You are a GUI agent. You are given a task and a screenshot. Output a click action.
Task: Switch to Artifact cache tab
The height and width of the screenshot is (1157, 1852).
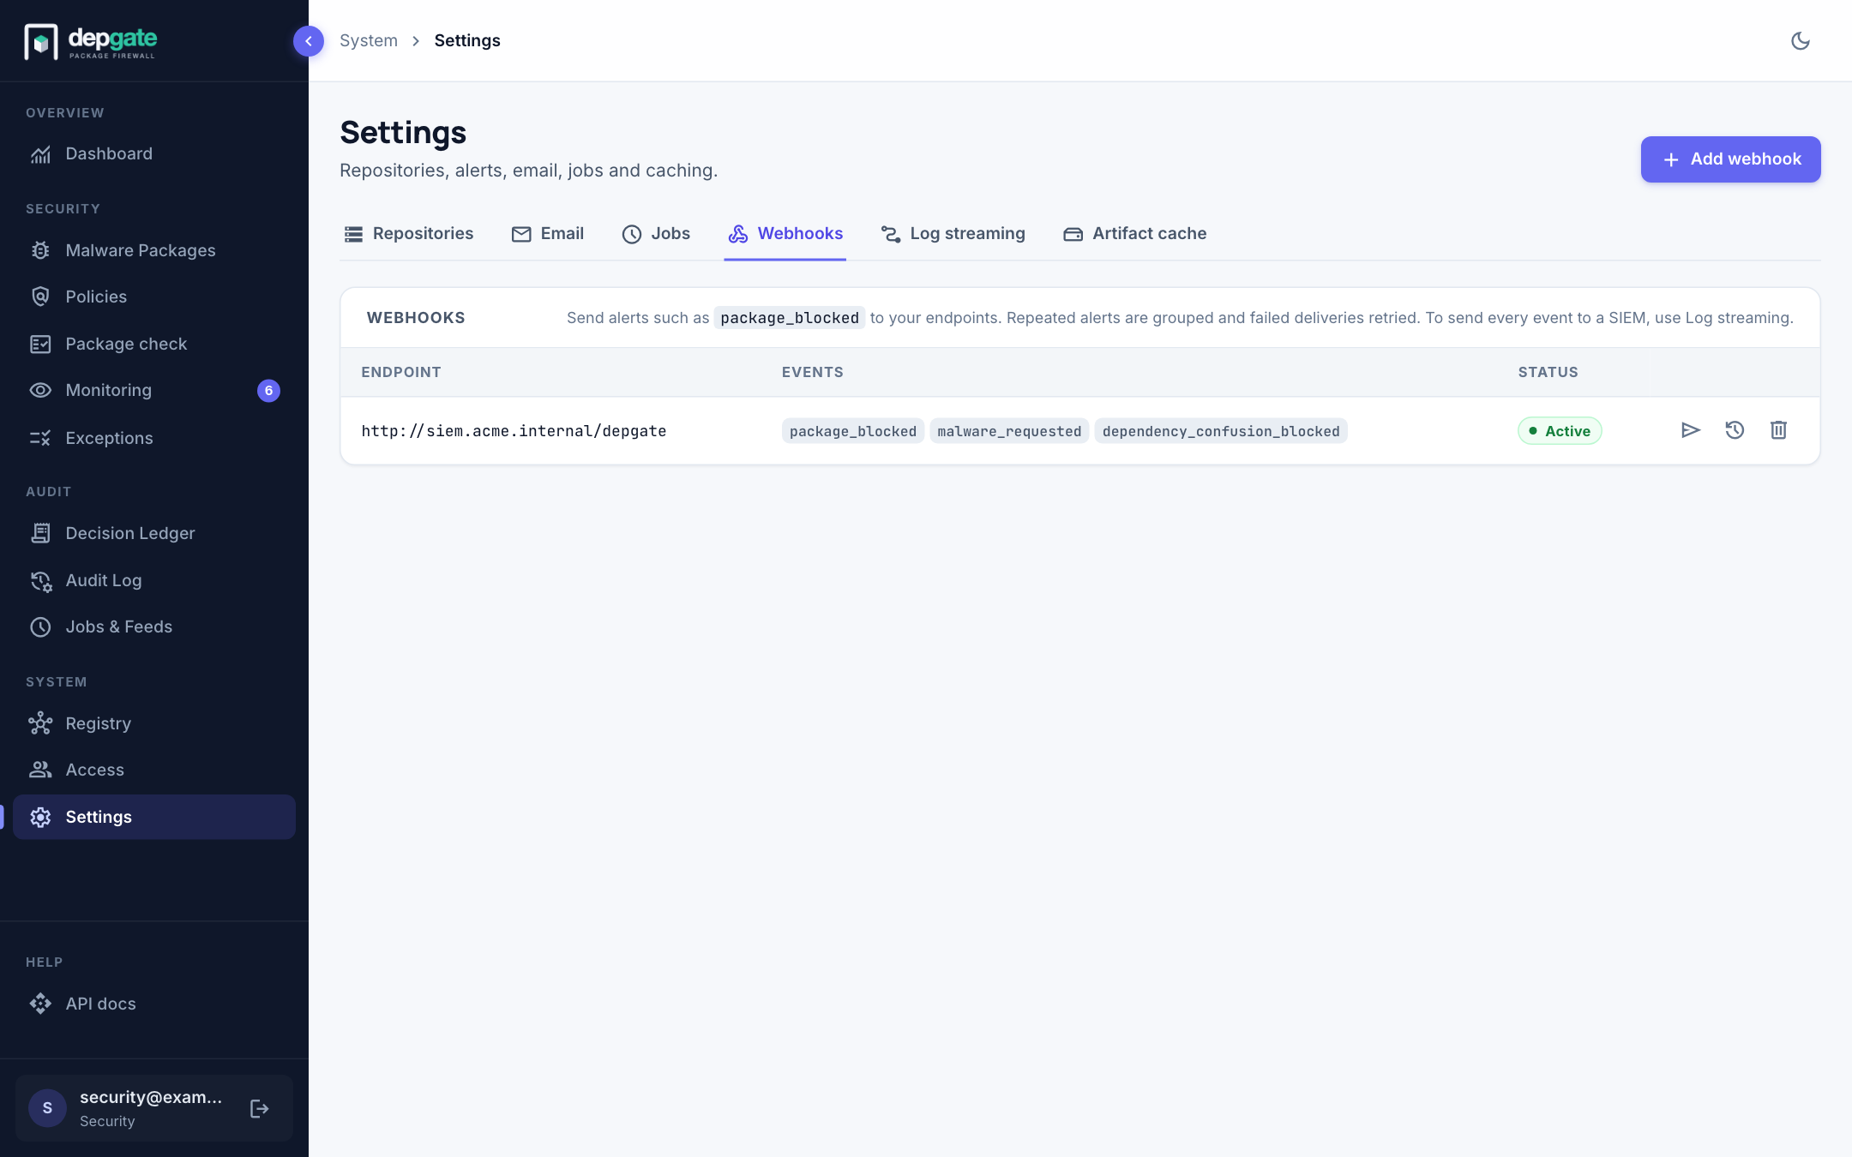click(x=1134, y=234)
